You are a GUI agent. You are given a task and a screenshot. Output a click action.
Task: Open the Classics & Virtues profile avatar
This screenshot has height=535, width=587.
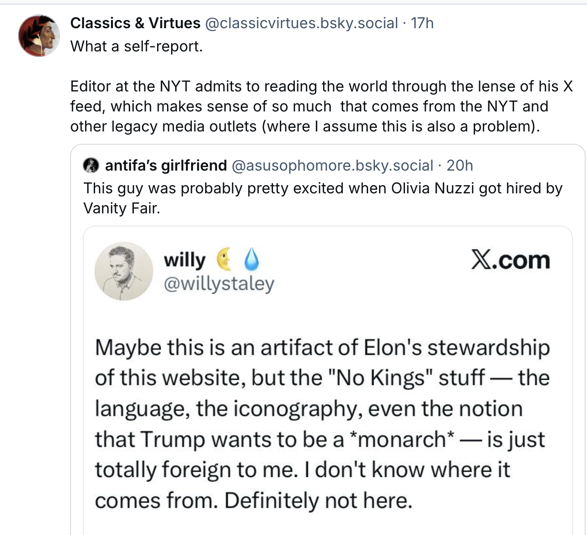click(39, 35)
